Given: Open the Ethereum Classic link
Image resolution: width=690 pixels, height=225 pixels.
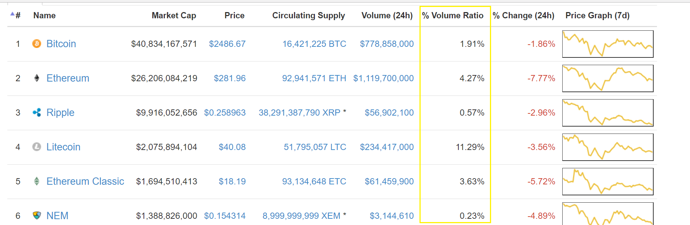Looking at the screenshot, I should pyautogui.click(x=85, y=181).
